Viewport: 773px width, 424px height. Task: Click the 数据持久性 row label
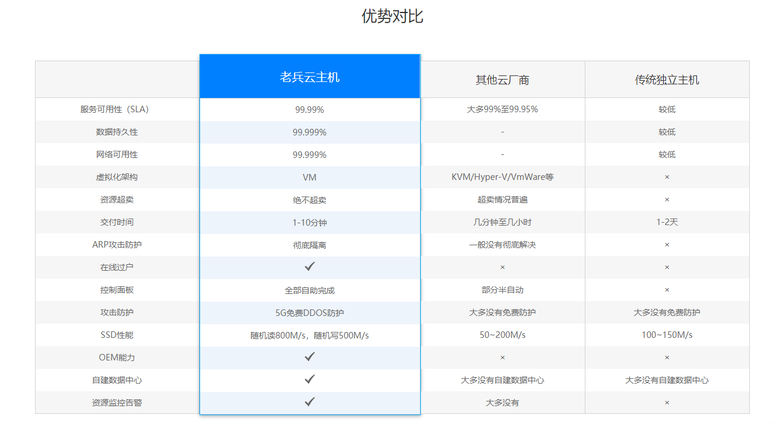click(x=117, y=132)
